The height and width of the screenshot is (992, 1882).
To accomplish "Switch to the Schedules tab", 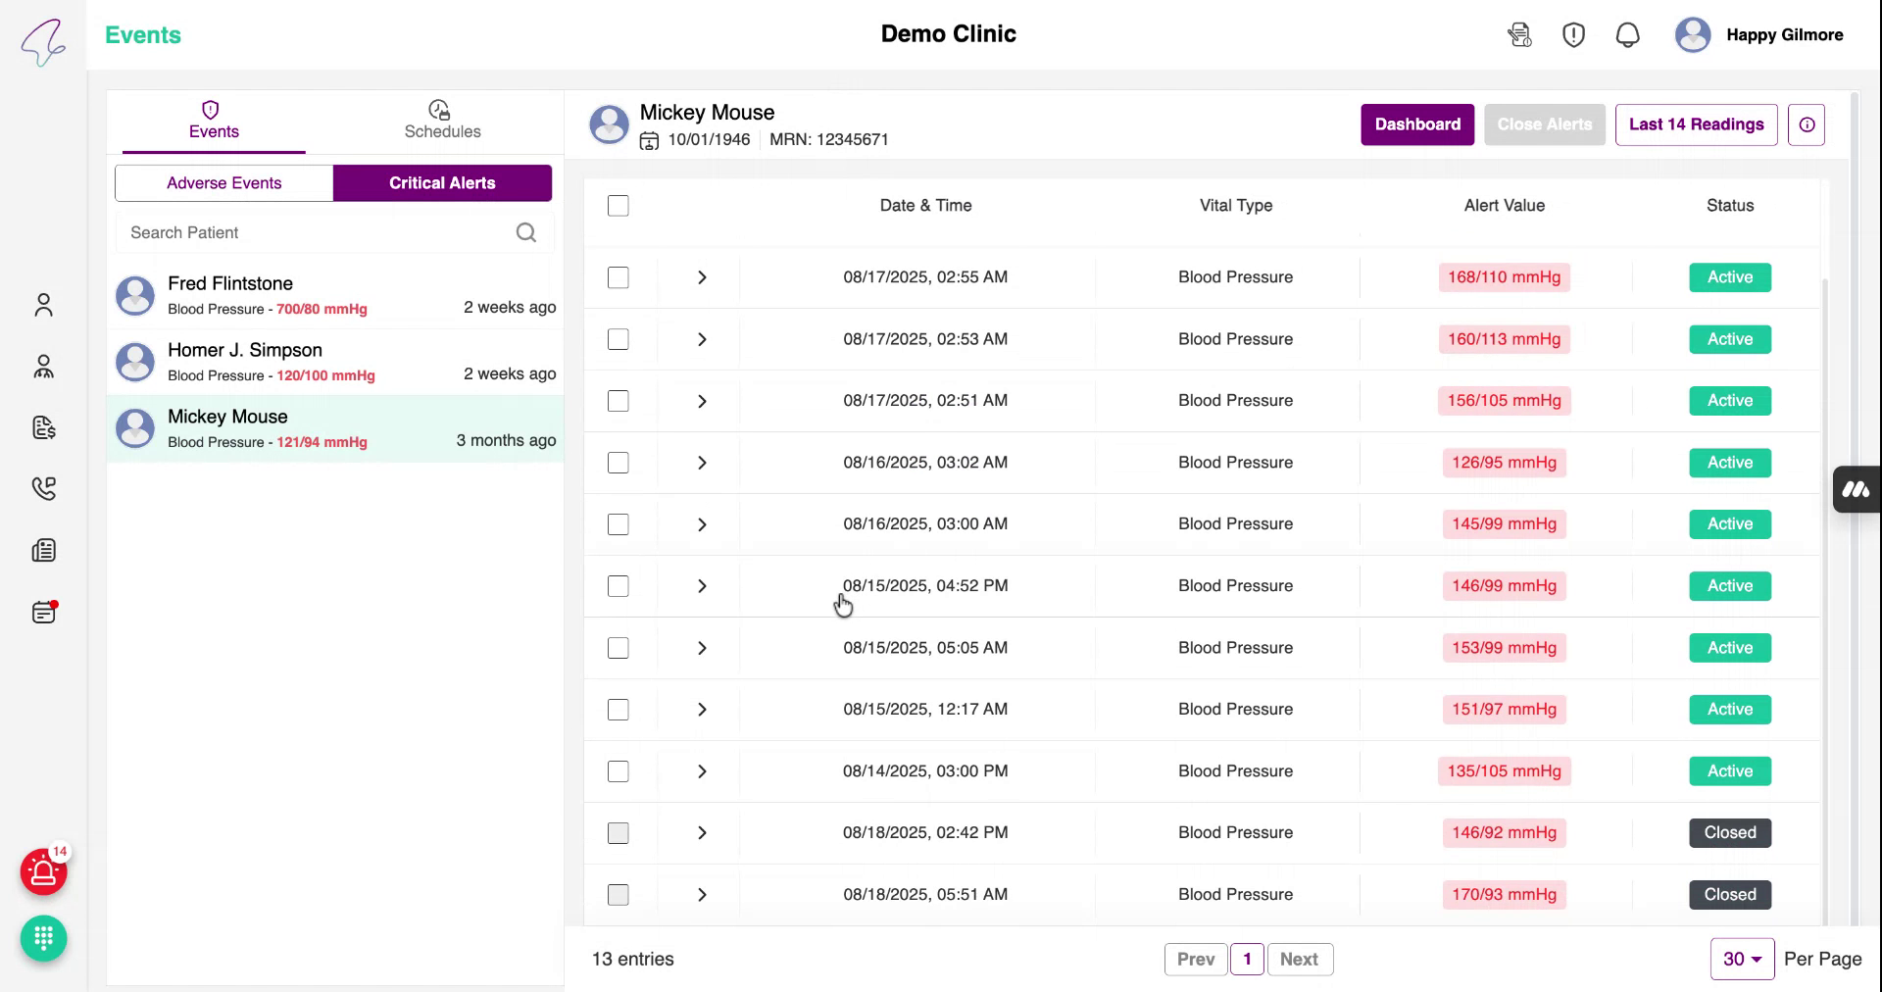I will coord(442,122).
